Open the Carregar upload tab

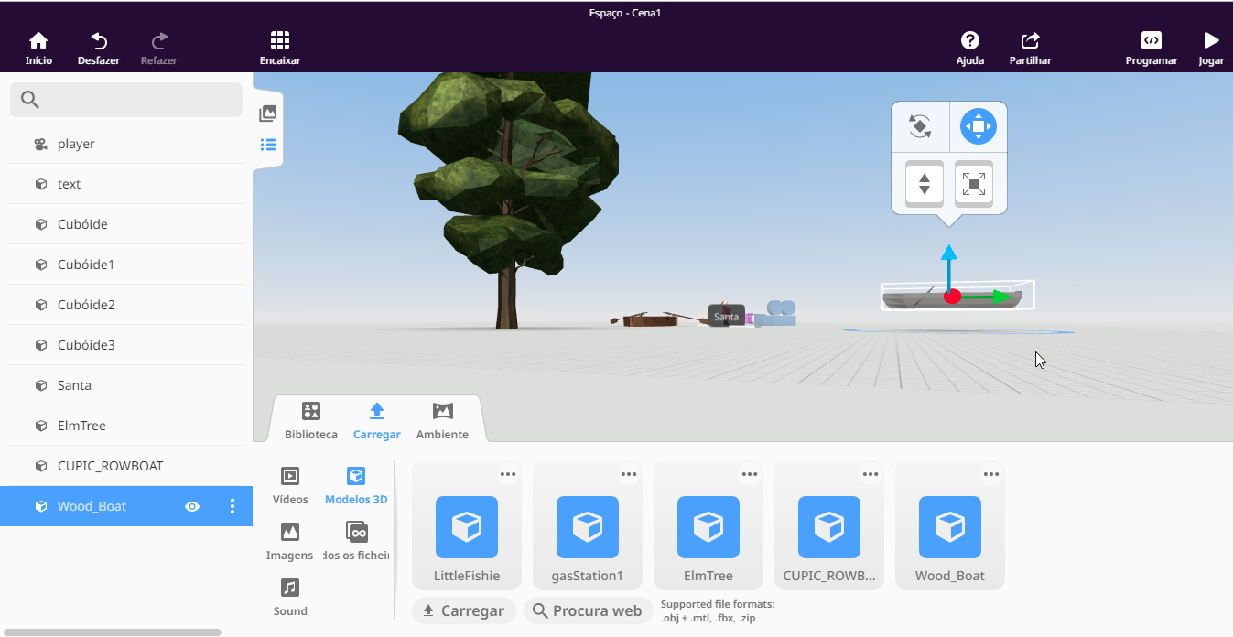pyautogui.click(x=377, y=421)
